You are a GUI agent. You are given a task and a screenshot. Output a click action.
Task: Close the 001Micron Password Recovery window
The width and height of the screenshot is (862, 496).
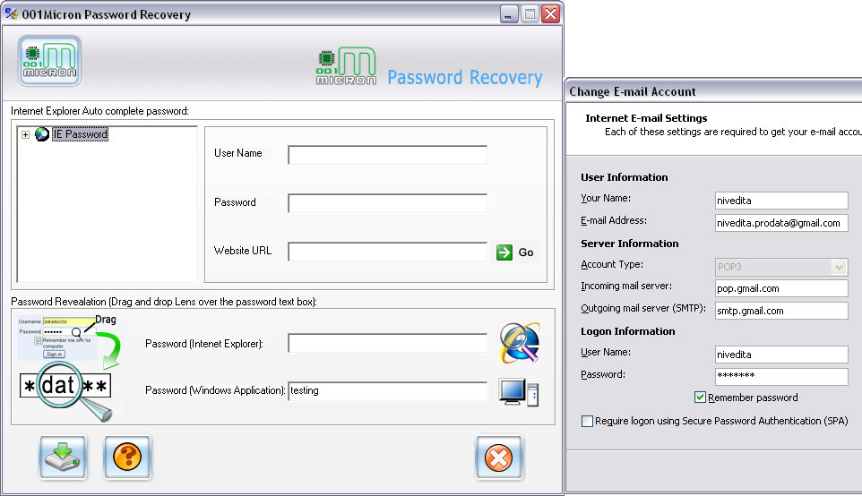click(x=550, y=14)
